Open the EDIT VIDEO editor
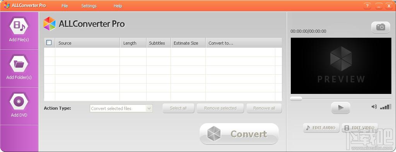The width and height of the screenshot is (396, 152). click(360, 128)
